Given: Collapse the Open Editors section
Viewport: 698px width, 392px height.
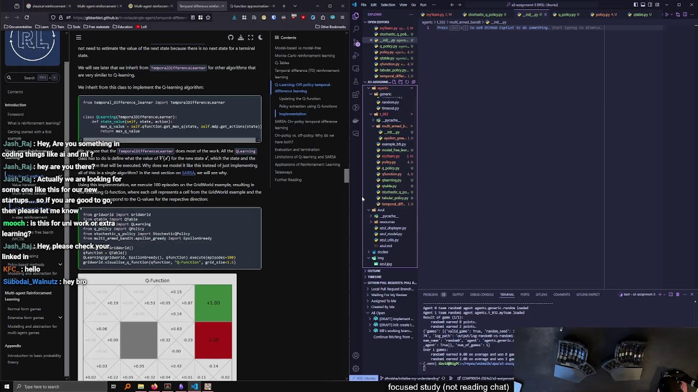Looking at the screenshot, I should click(390, 22).
